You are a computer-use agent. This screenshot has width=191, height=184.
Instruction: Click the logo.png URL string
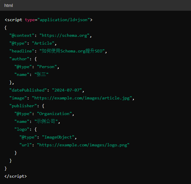click(83, 145)
